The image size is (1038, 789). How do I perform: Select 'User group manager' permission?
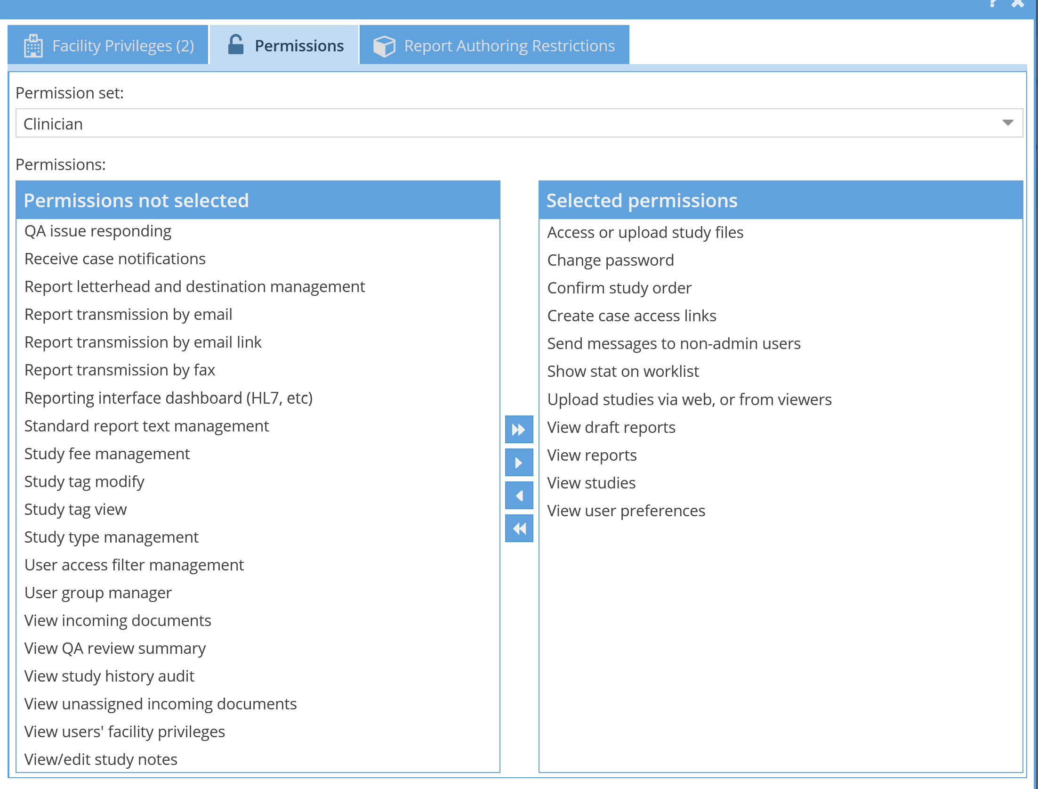(x=257, y=593)
